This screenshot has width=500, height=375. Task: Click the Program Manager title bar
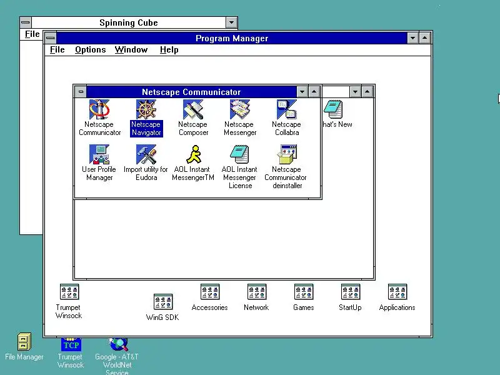(232, 38)
